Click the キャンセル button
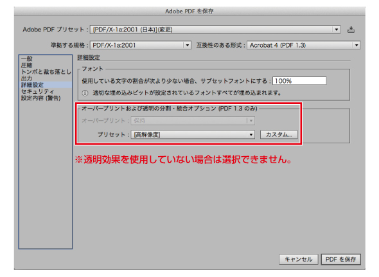The height and width of the screenshot is (277, 379). click(298, 260)
